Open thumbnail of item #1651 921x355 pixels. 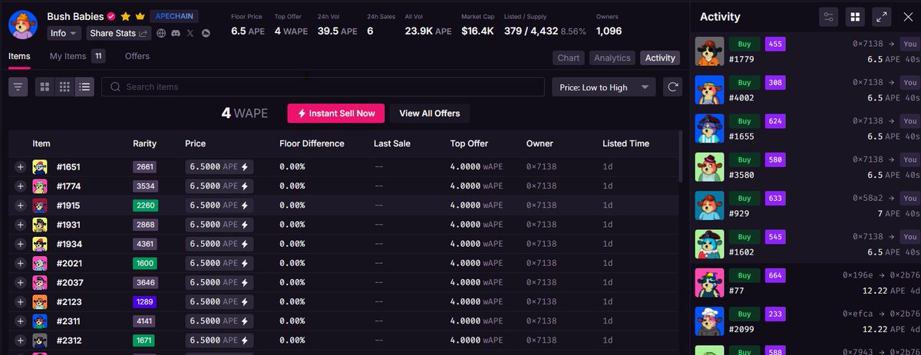[x=40, y=166]
